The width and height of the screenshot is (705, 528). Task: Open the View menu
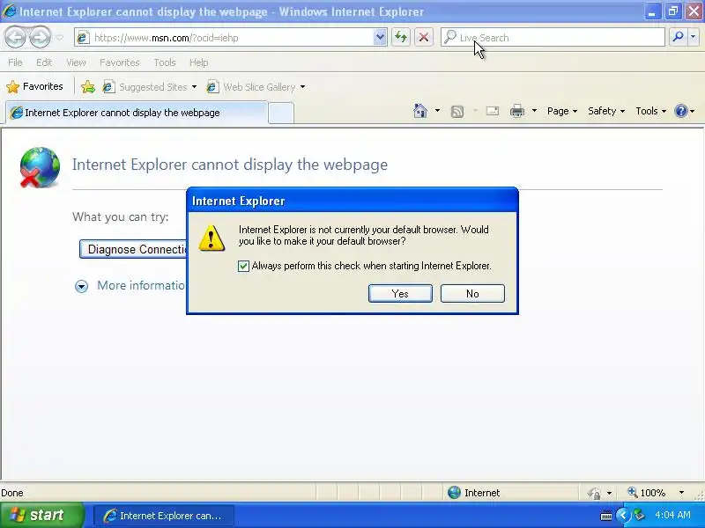(x=76, y=62)
